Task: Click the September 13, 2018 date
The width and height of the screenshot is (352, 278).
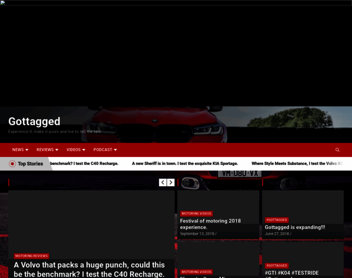Action: [x=197, y=234]
